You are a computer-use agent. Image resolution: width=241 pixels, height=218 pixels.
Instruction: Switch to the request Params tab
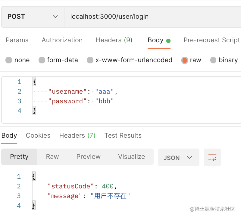pyautogui.click(x=17, y=40)
